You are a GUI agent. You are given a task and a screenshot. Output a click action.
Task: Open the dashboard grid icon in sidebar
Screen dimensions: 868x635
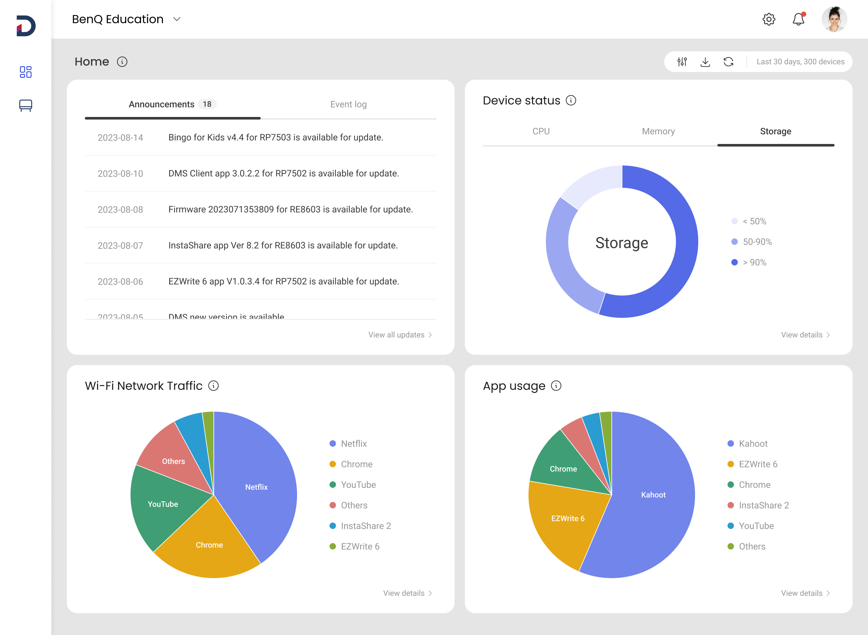click(26, 72)
